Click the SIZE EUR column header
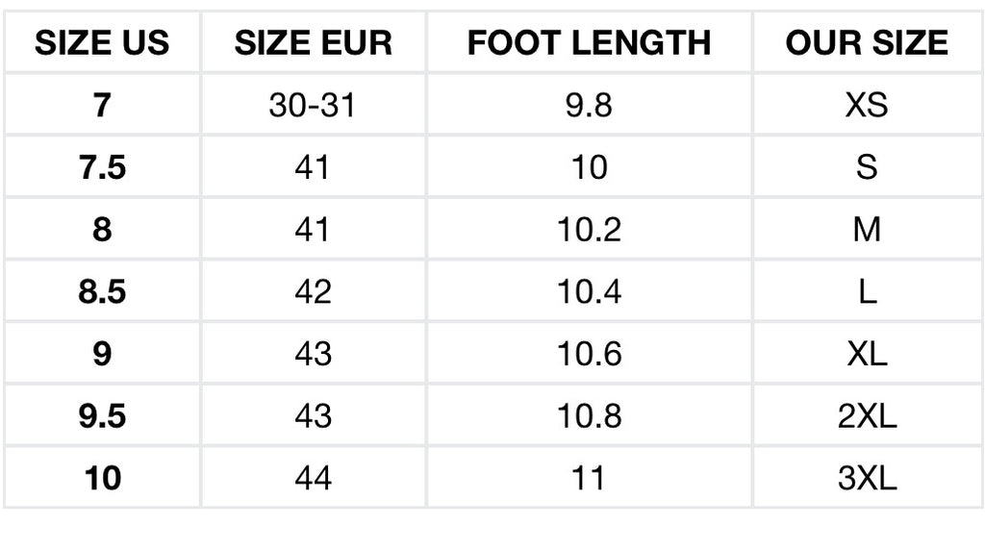Screen dimensions: 985x549 (314, 42)
